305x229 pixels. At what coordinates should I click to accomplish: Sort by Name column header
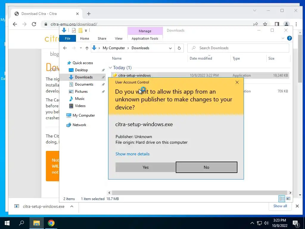coord(117,58)
